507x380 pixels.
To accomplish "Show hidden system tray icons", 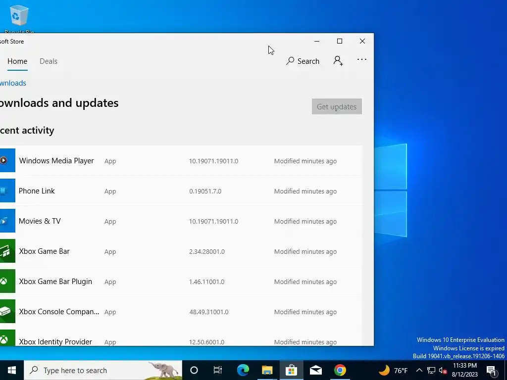I will click(x=419, y=370).
